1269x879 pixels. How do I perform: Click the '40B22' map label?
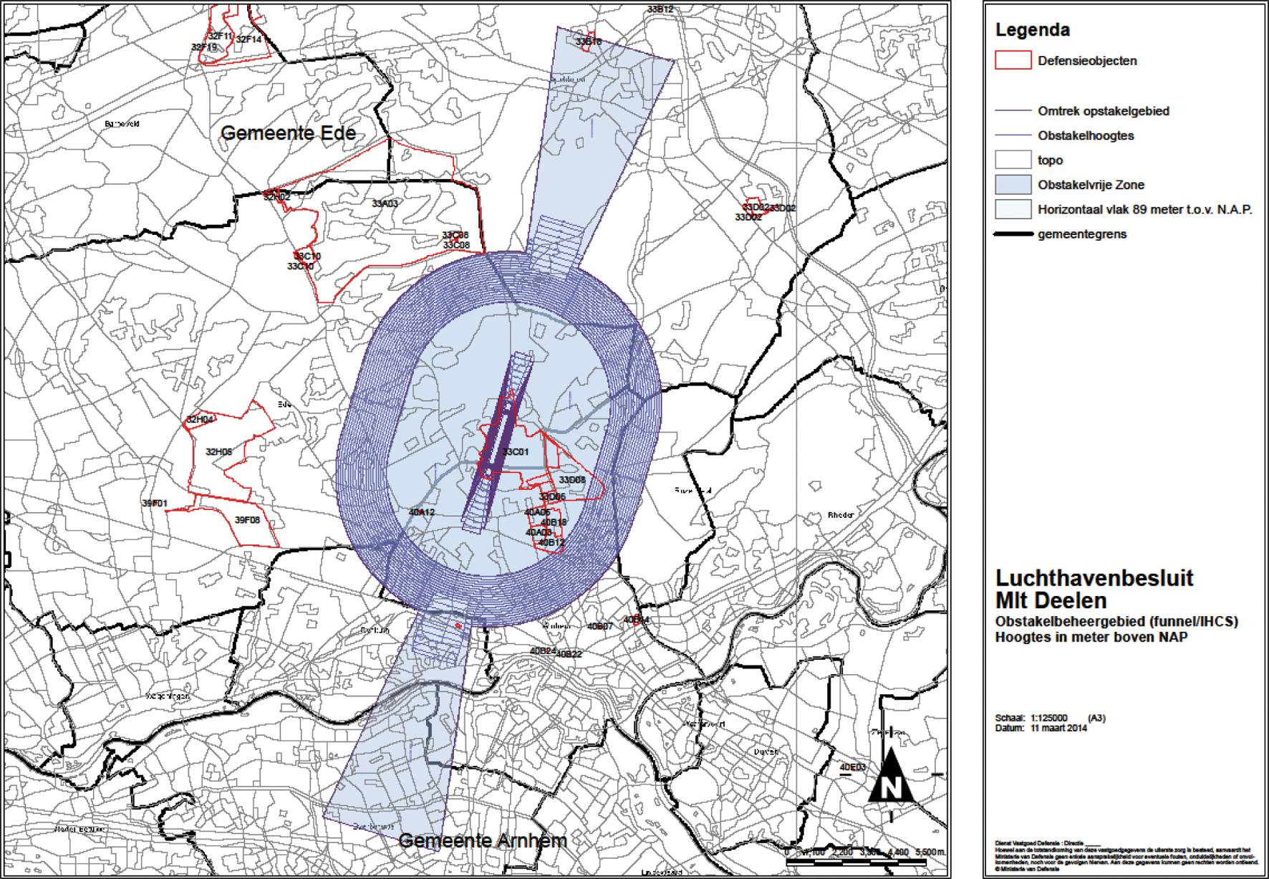(569, 654)
